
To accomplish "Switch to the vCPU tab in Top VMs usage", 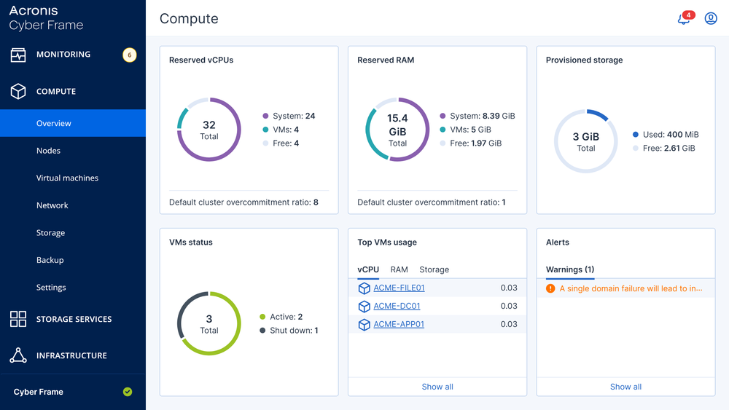I will pos(368,269).
